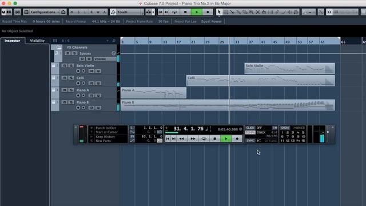Toggle Write automation on Piano A track
The height and width of the screenshot is (206, 366).
pos(98,96)
